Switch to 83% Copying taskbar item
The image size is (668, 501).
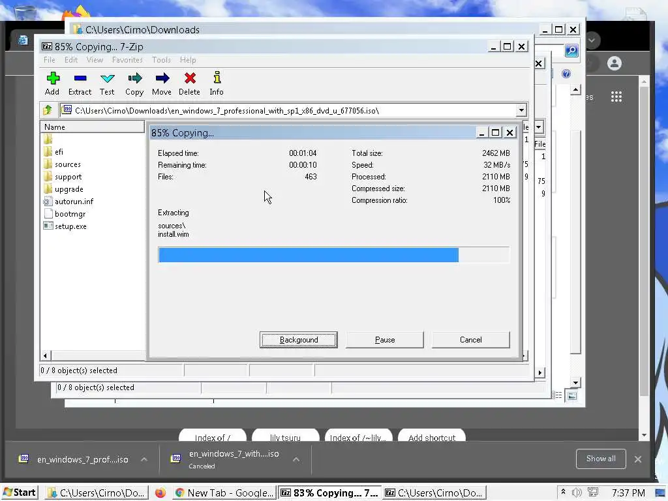[x=329, y=493]
